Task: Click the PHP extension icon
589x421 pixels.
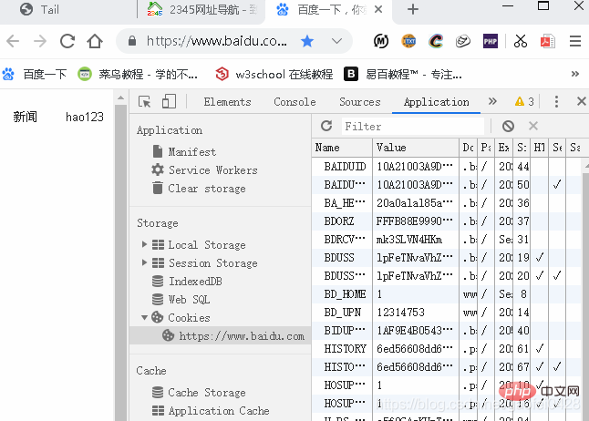Action: point(491,41)
